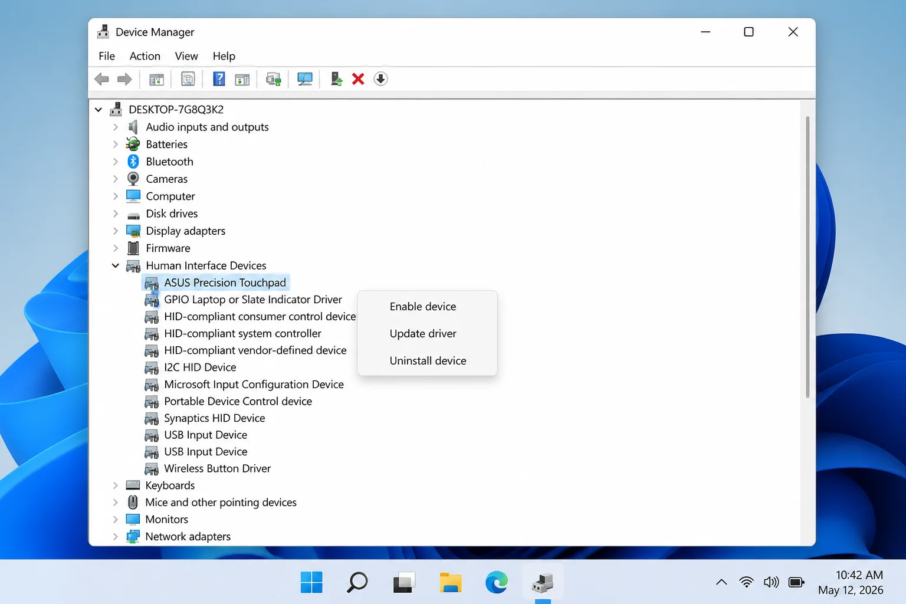Select Wireless Button Driver

217,468
